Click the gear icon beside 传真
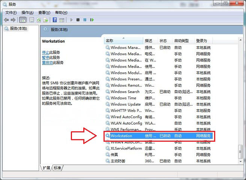Image resolution: width=246 pixels, height=180 pixels. click(x=108, y=154)
